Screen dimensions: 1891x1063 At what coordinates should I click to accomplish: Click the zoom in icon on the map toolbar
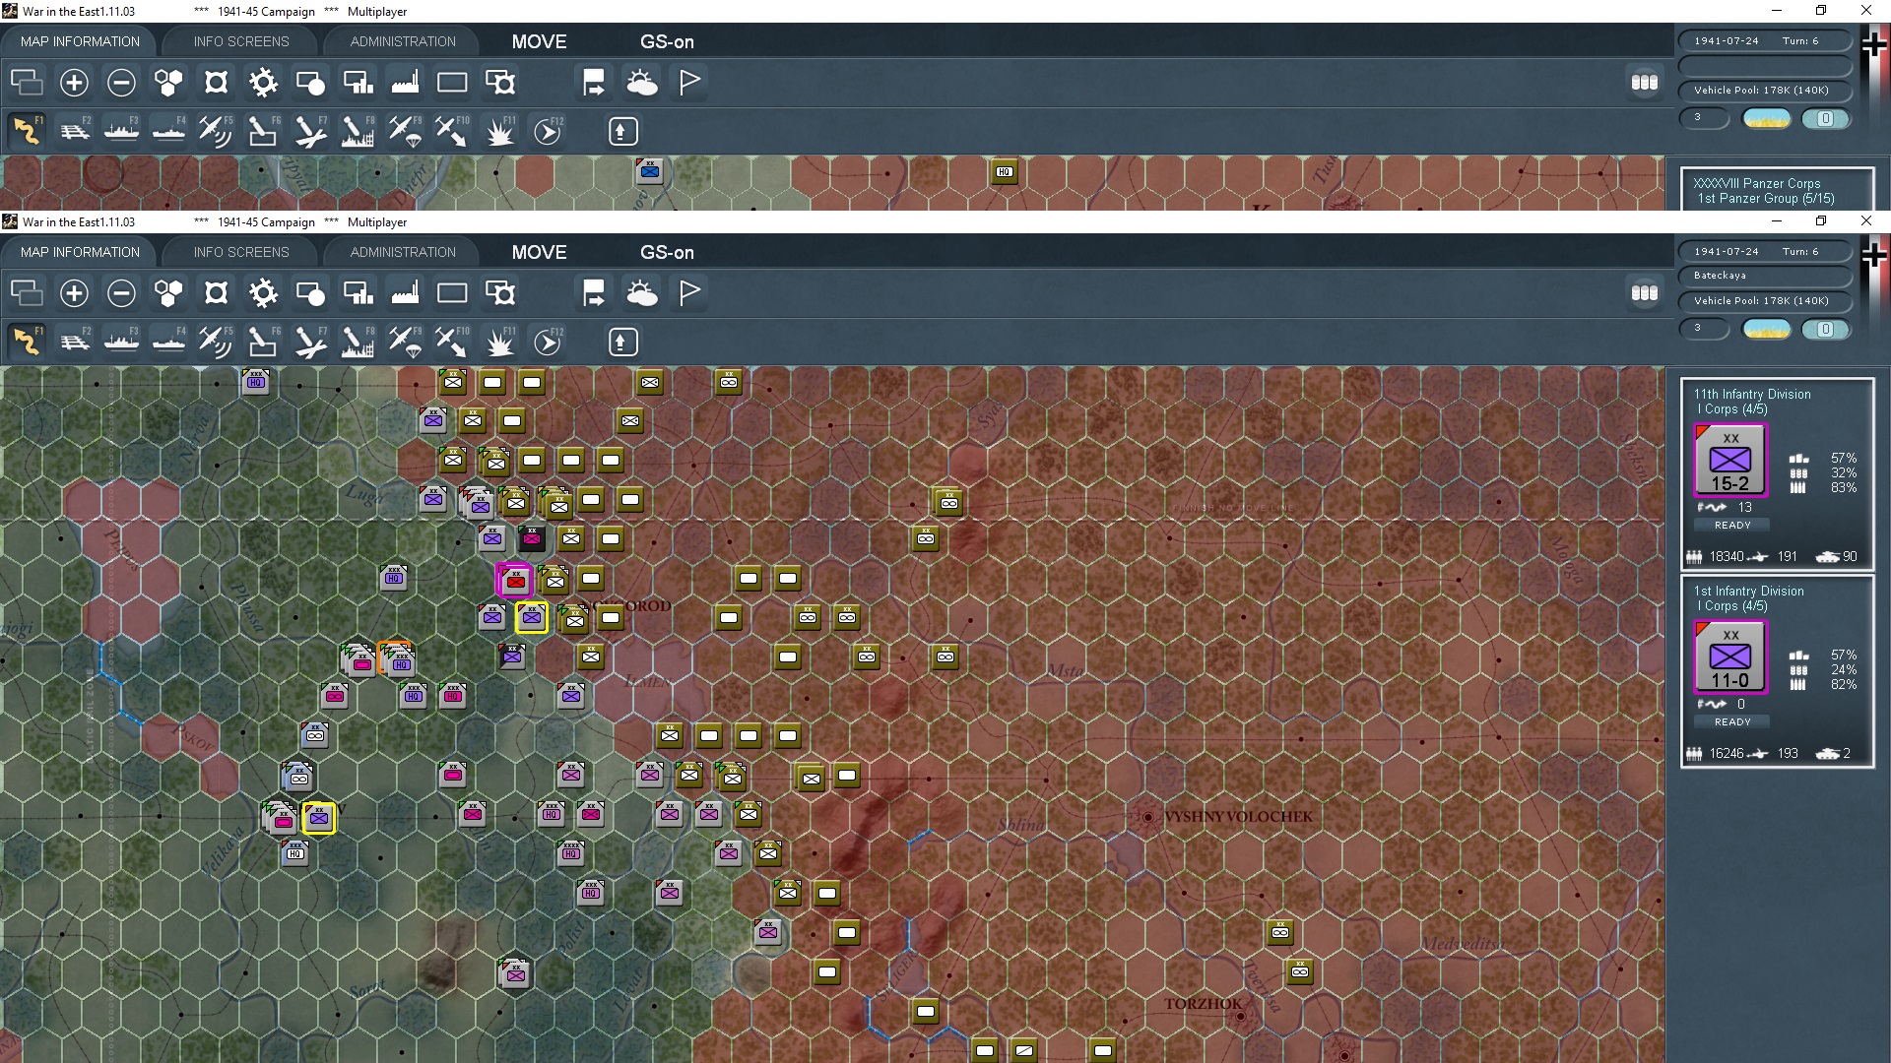74,293
